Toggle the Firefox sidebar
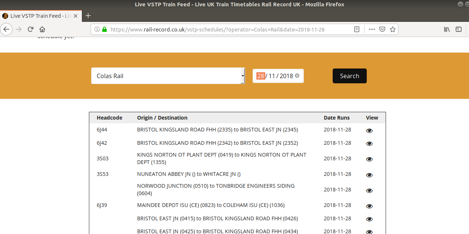 click(459, 29)
